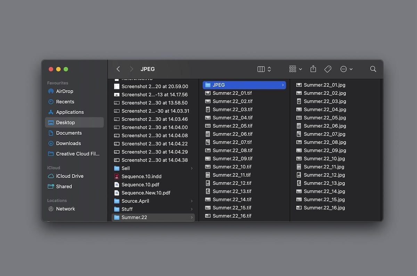Open the dropdown next to the ellipsis icon
Screen dimensions: 417x276
click(x=351, y=69)
